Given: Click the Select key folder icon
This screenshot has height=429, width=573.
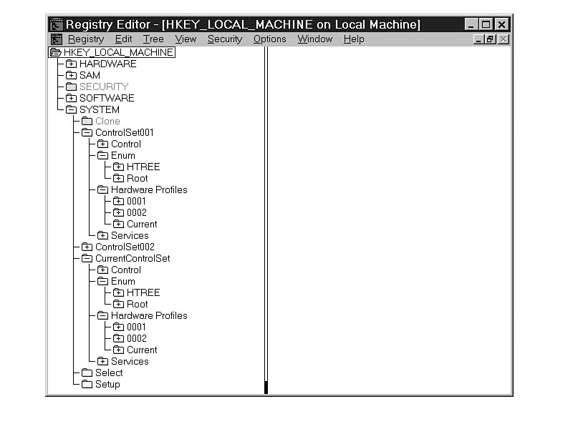Looking at the screenshot, I should point(87,373).
